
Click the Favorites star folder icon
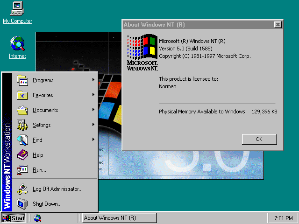(23, 95)
